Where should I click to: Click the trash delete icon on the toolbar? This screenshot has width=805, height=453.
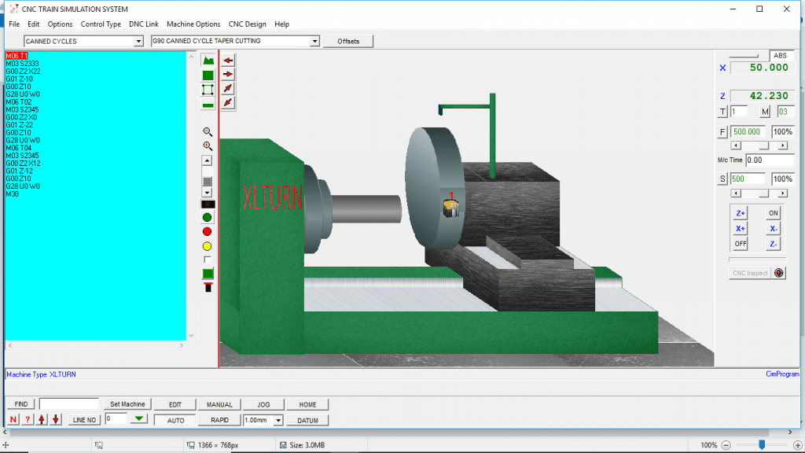click(x=208, y=287)
